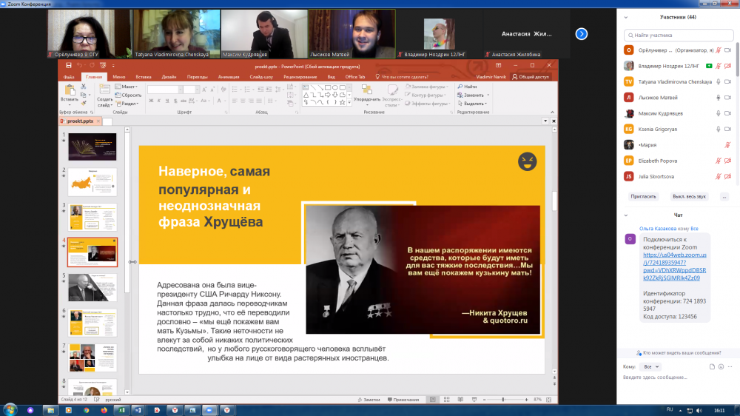Click the Share (Общий доступ) button

click(x=530, y=76)
